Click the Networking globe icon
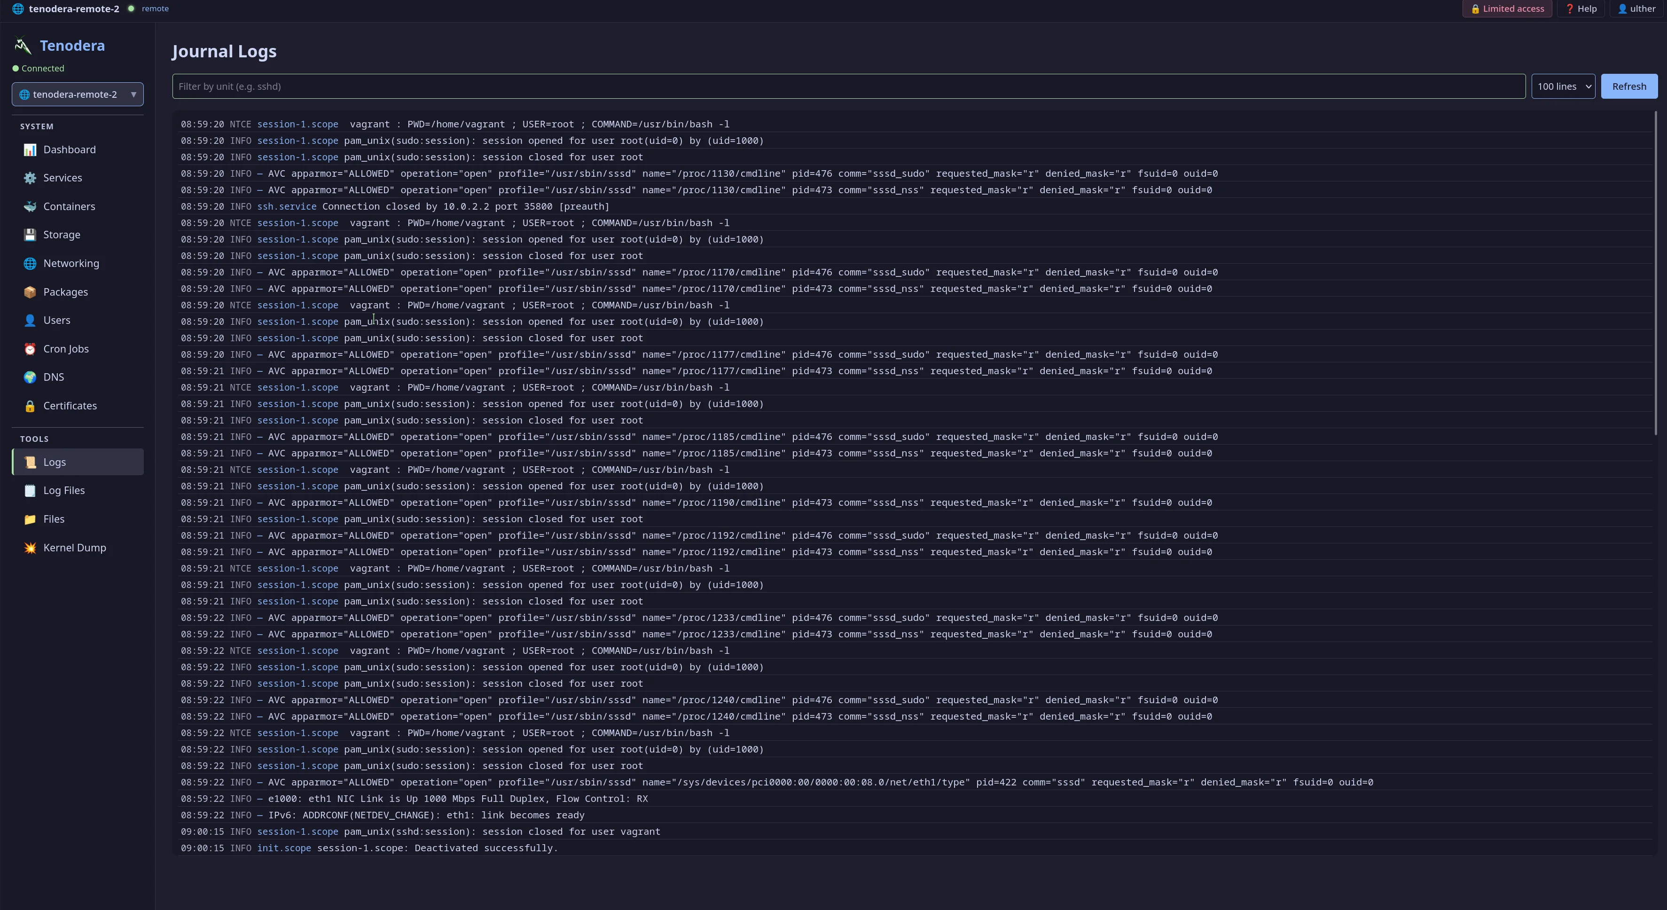The width and height of the screenshot is (1667, 910). click(30, 263)
